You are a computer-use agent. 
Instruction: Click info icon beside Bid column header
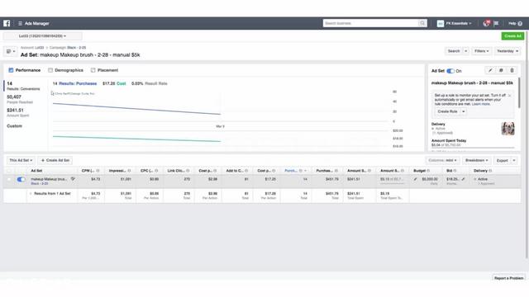[x=455, y=171]
